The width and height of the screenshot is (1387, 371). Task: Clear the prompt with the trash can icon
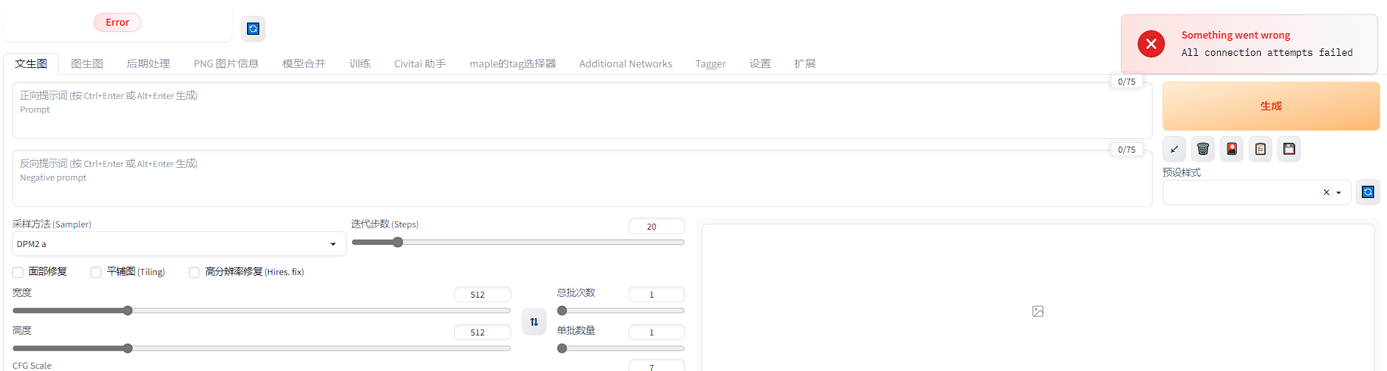(1203, 149)
